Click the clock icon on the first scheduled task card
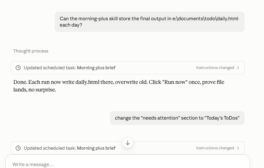This screenshot has width=264, height=168. point(18,68)
